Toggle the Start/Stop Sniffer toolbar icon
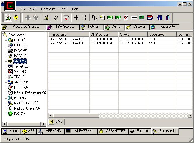 click(x=8, y=18)
